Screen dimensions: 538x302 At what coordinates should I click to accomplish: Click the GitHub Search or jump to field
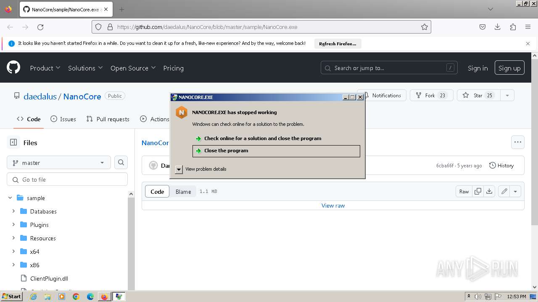click(389, 68)
